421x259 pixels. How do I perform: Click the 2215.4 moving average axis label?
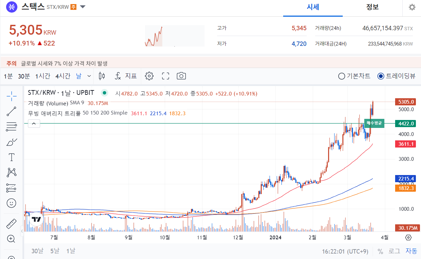[x=405, y=178]
